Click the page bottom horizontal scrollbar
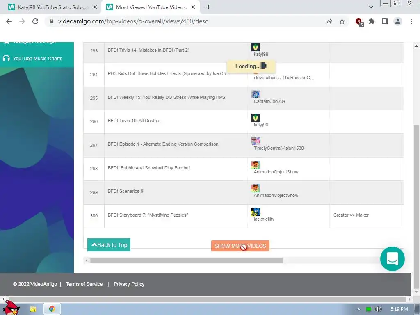Viewport: 420px width, 315px height. click(208, 299)
